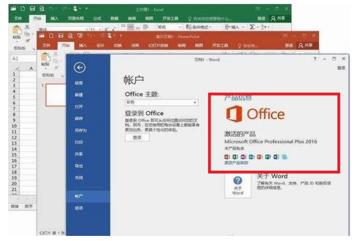Open a file via PowerPoint's folder icon
The width and height of the screenshot is (357, 241).
coord(42,36)
